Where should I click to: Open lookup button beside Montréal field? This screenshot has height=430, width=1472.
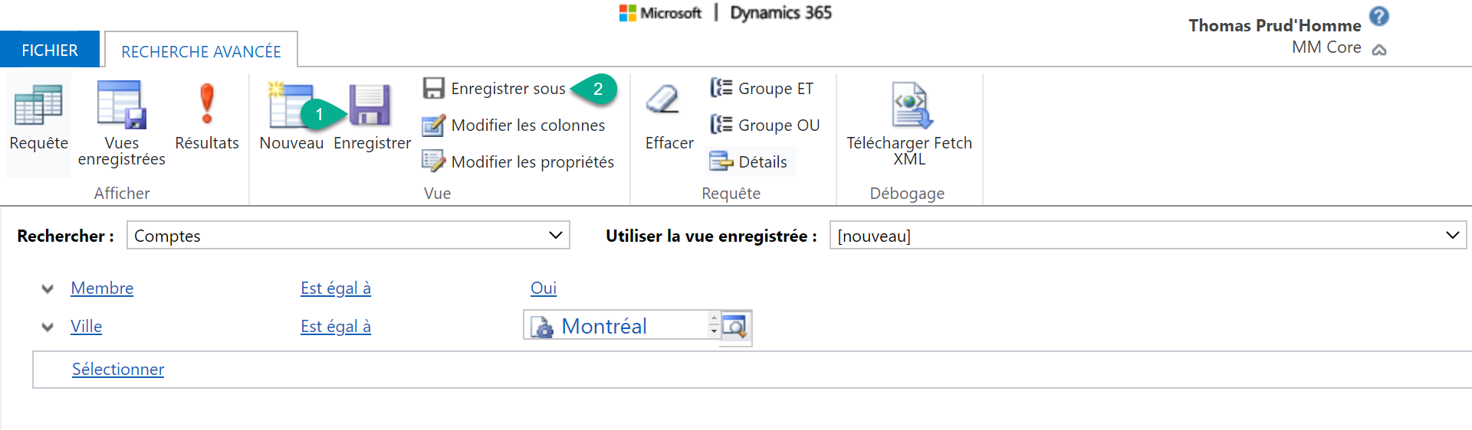coord(734,327)
